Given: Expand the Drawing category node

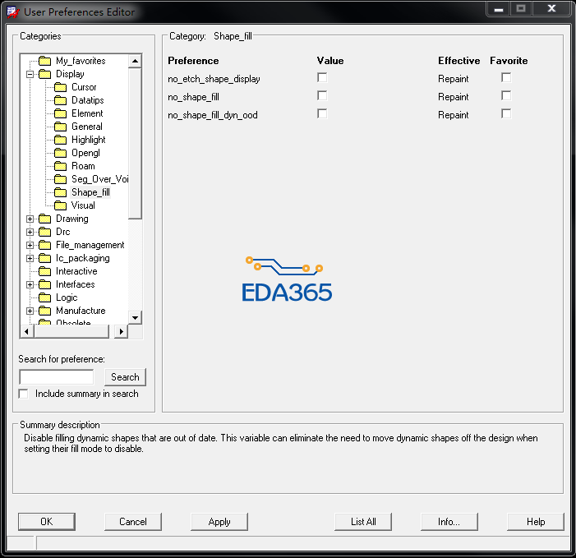Looking at the screenshot, I should tap(30, 219).
